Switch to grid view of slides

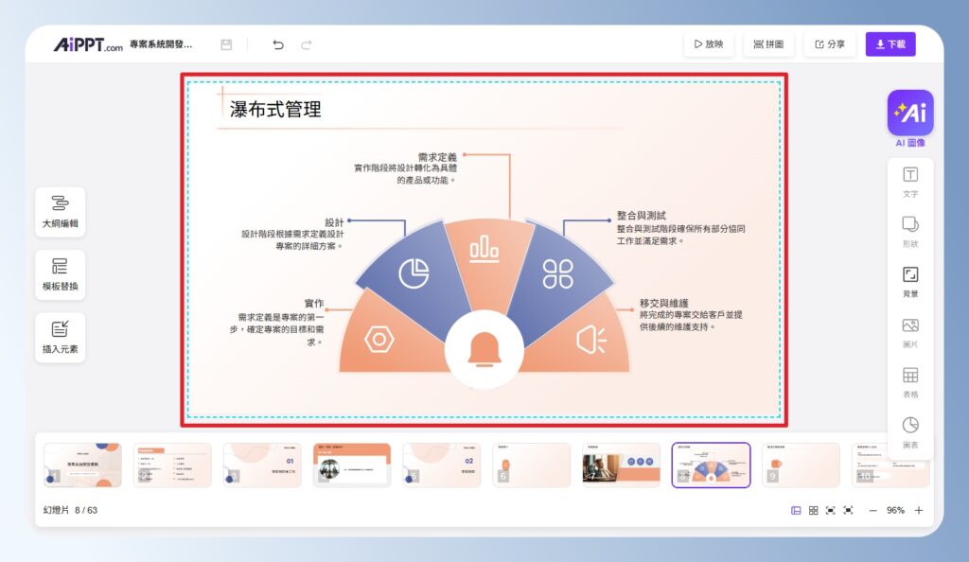(815, 510)
